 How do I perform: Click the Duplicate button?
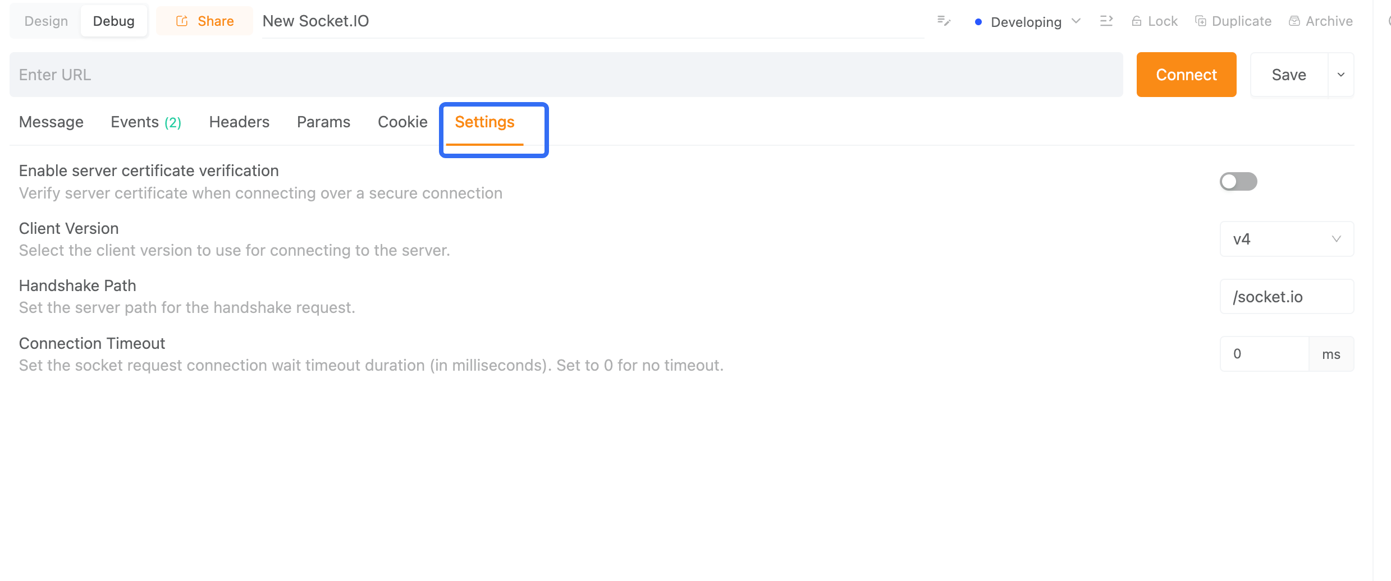click(x=1233, y=21)
